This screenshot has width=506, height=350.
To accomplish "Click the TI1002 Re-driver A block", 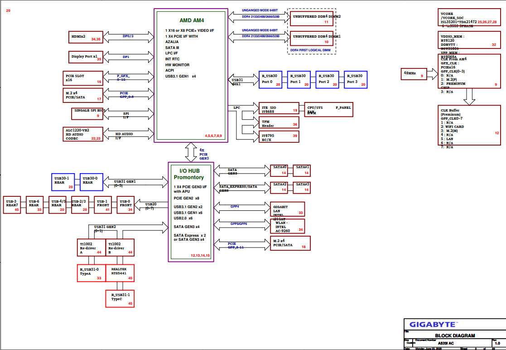I will pos(92,248).
